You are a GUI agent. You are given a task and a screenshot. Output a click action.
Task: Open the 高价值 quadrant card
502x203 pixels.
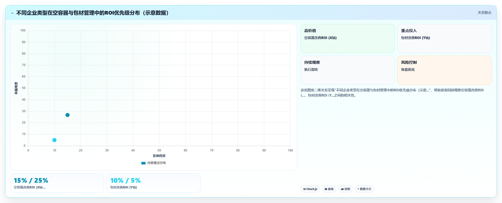348,39
